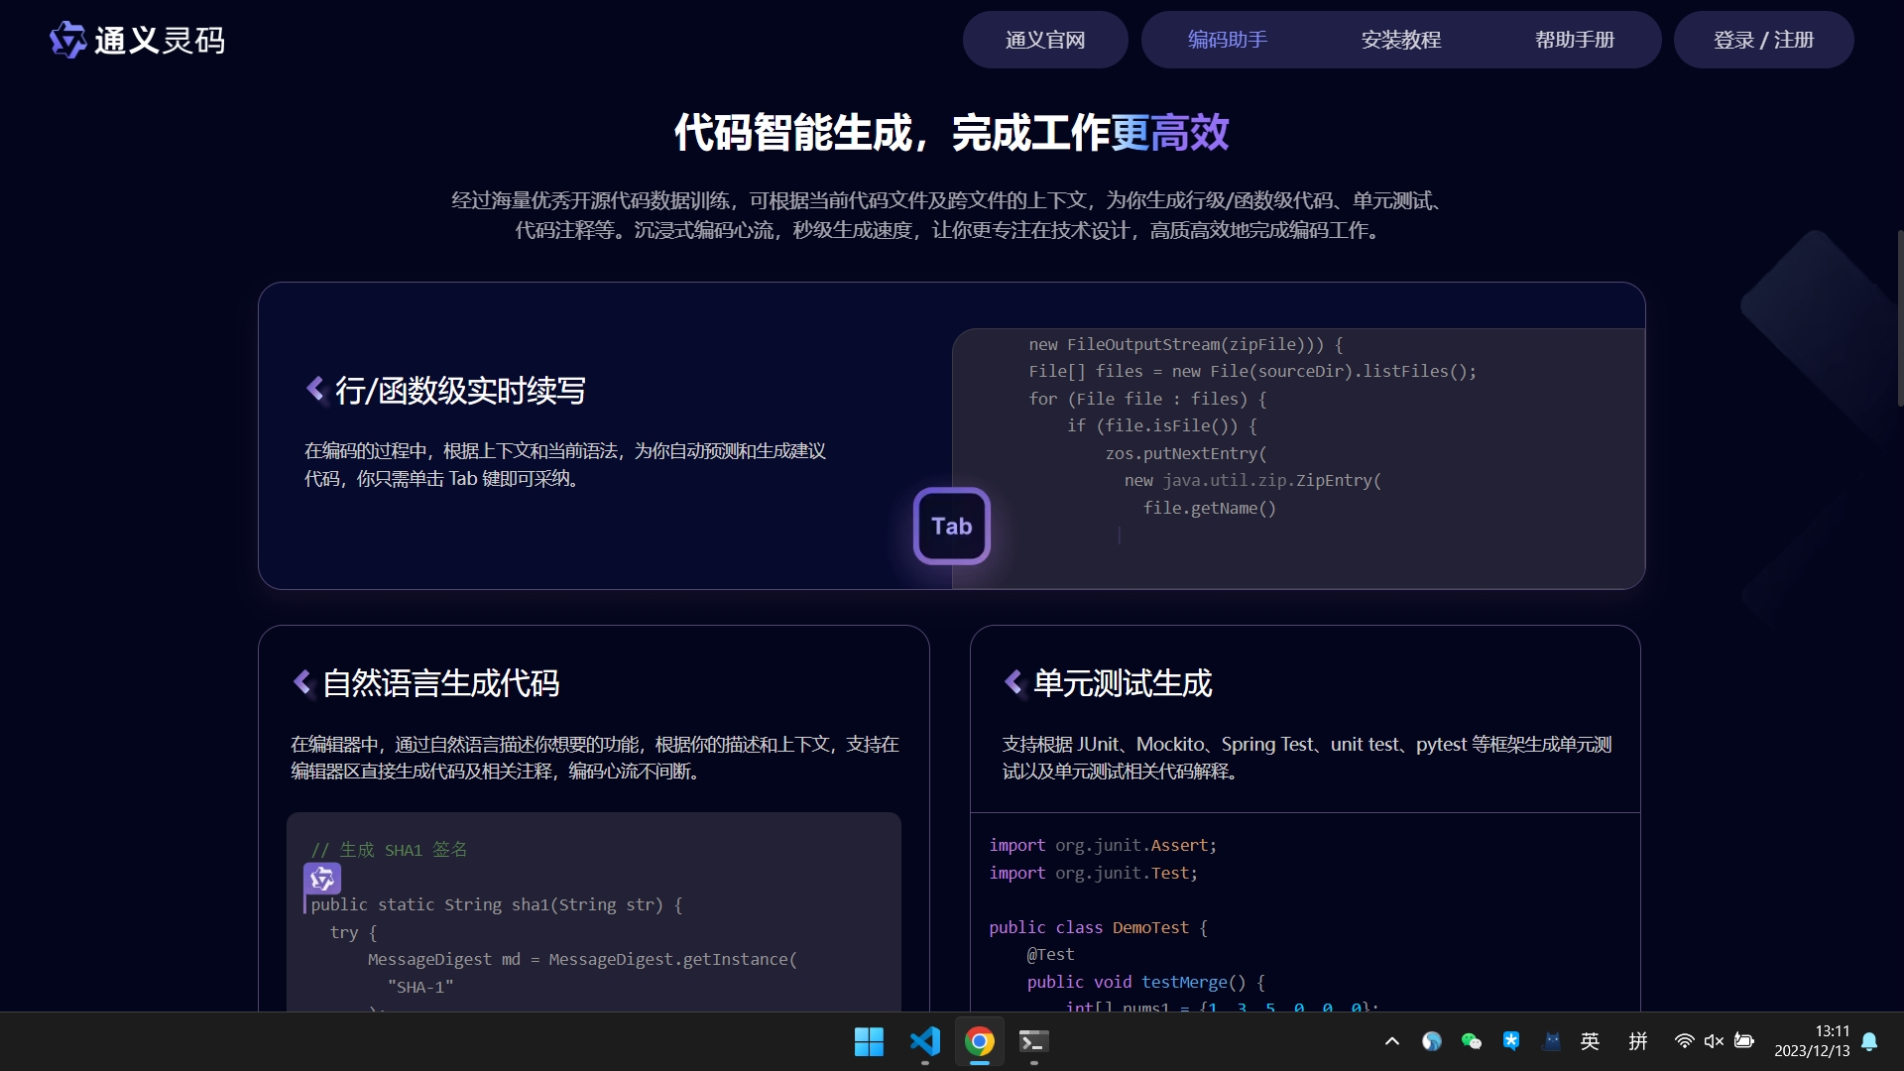Image resolution: width=1904 pixels, height=1071 pixels.
Task: Click the 代码智能生成 main headline
Action: (x=952, y=132)
